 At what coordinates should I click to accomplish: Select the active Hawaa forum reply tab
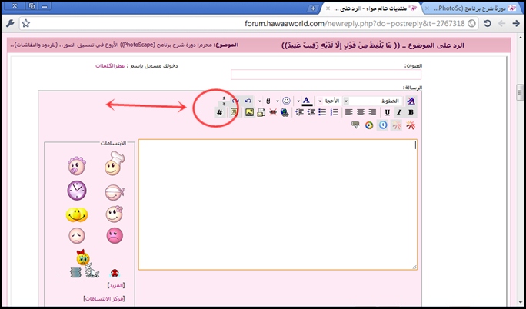369,7
